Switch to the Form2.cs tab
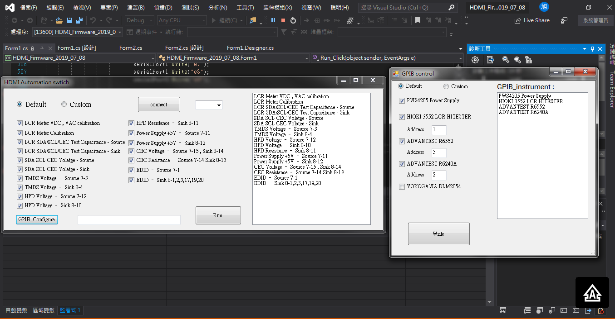The width and height of the screenshot is (615, 319). [131, 48]
